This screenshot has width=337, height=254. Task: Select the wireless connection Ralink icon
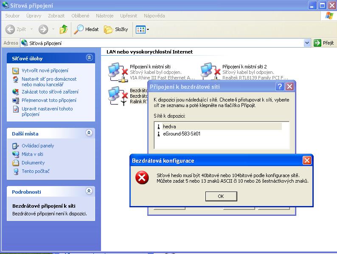click(118, 96)
